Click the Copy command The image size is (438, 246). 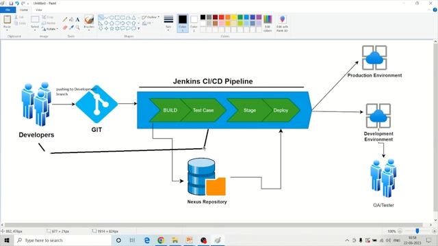20,23
